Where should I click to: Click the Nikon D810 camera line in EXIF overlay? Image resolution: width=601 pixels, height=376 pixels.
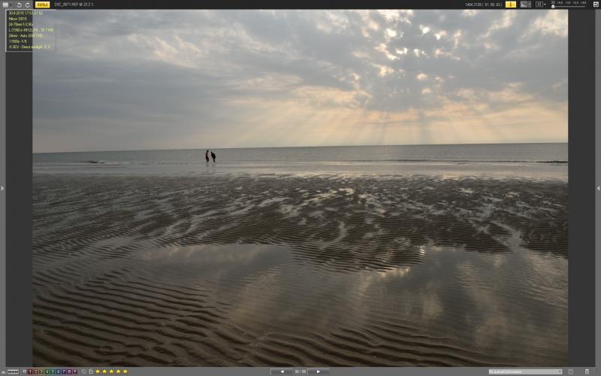(17, 18)
